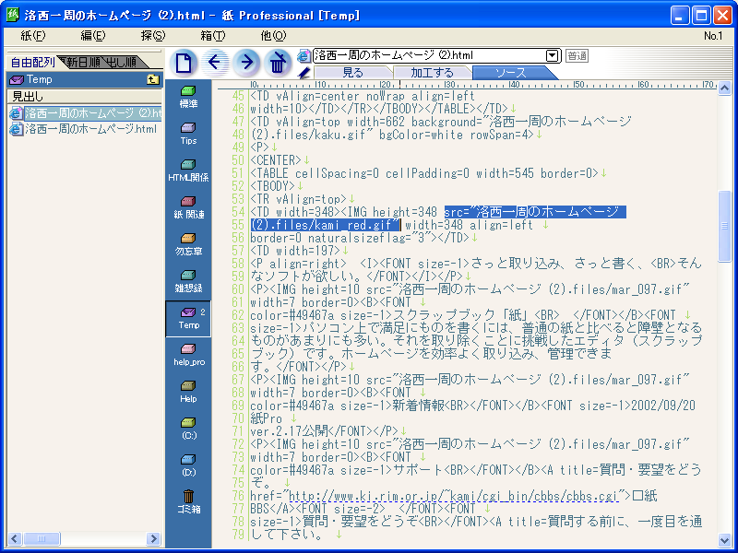Viewport: 738px width, 553px height.
Task: Go forward with the right arrow button
Action: coord(246,63)
